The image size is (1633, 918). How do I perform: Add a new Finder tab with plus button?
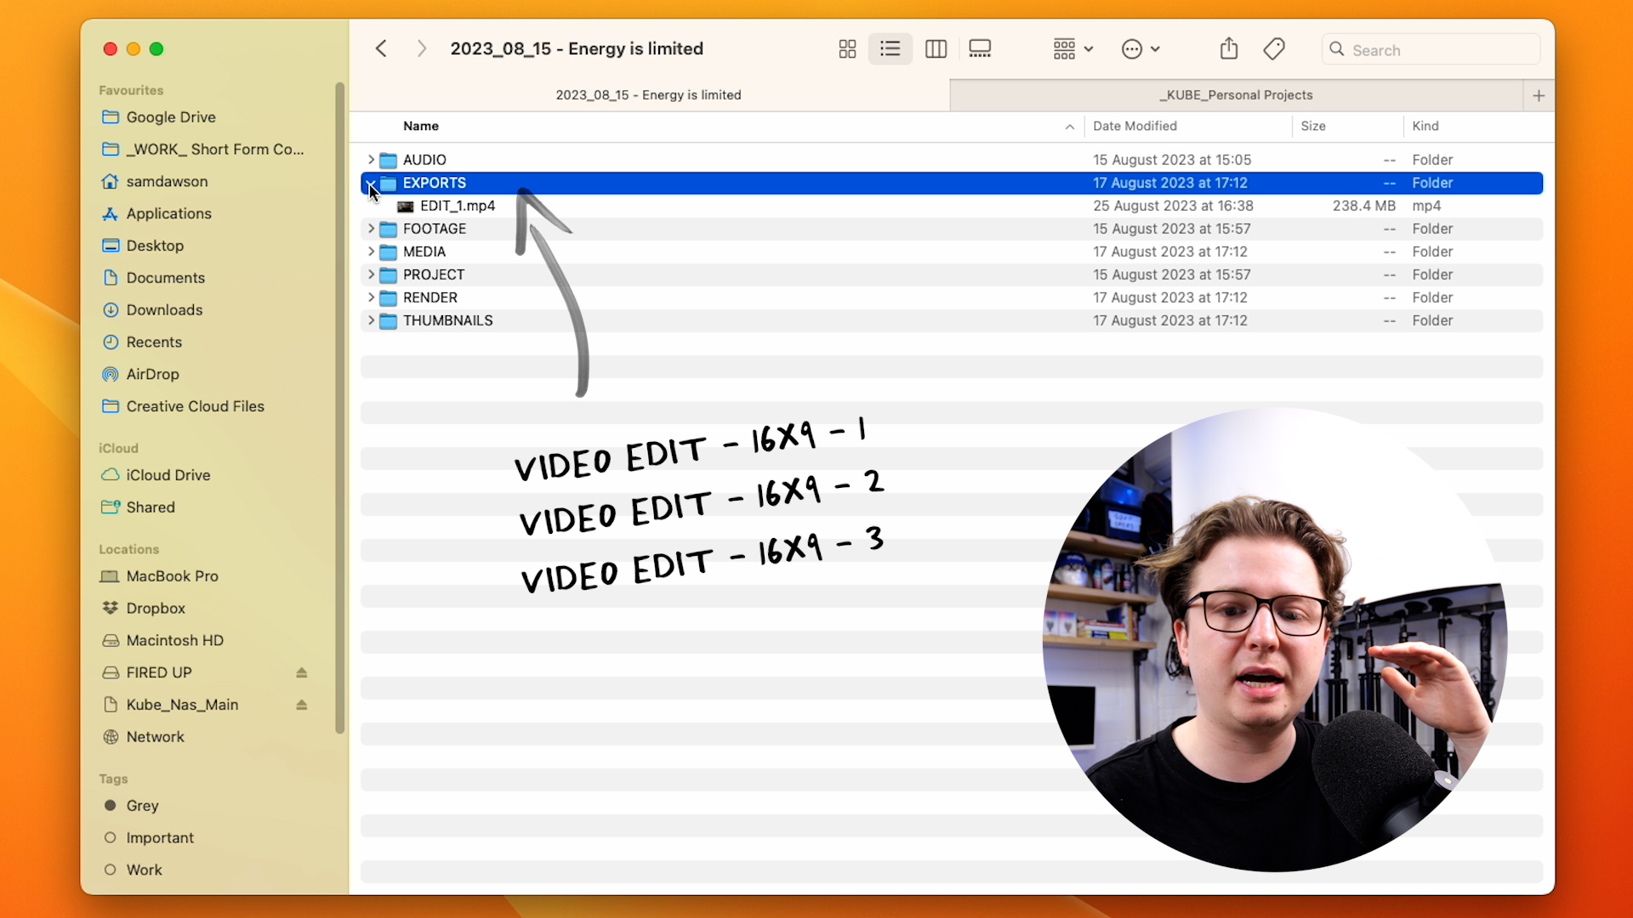(1539, 95)
